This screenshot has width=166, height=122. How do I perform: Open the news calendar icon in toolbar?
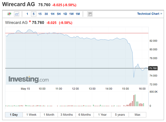[90, 14]
